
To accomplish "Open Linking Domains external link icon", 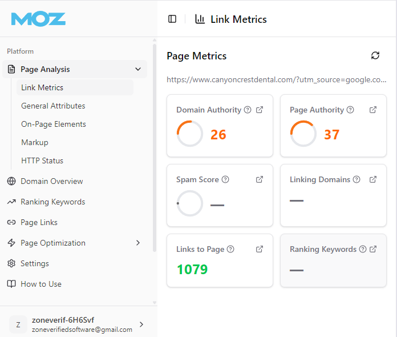I will click(x=373, y=179).
